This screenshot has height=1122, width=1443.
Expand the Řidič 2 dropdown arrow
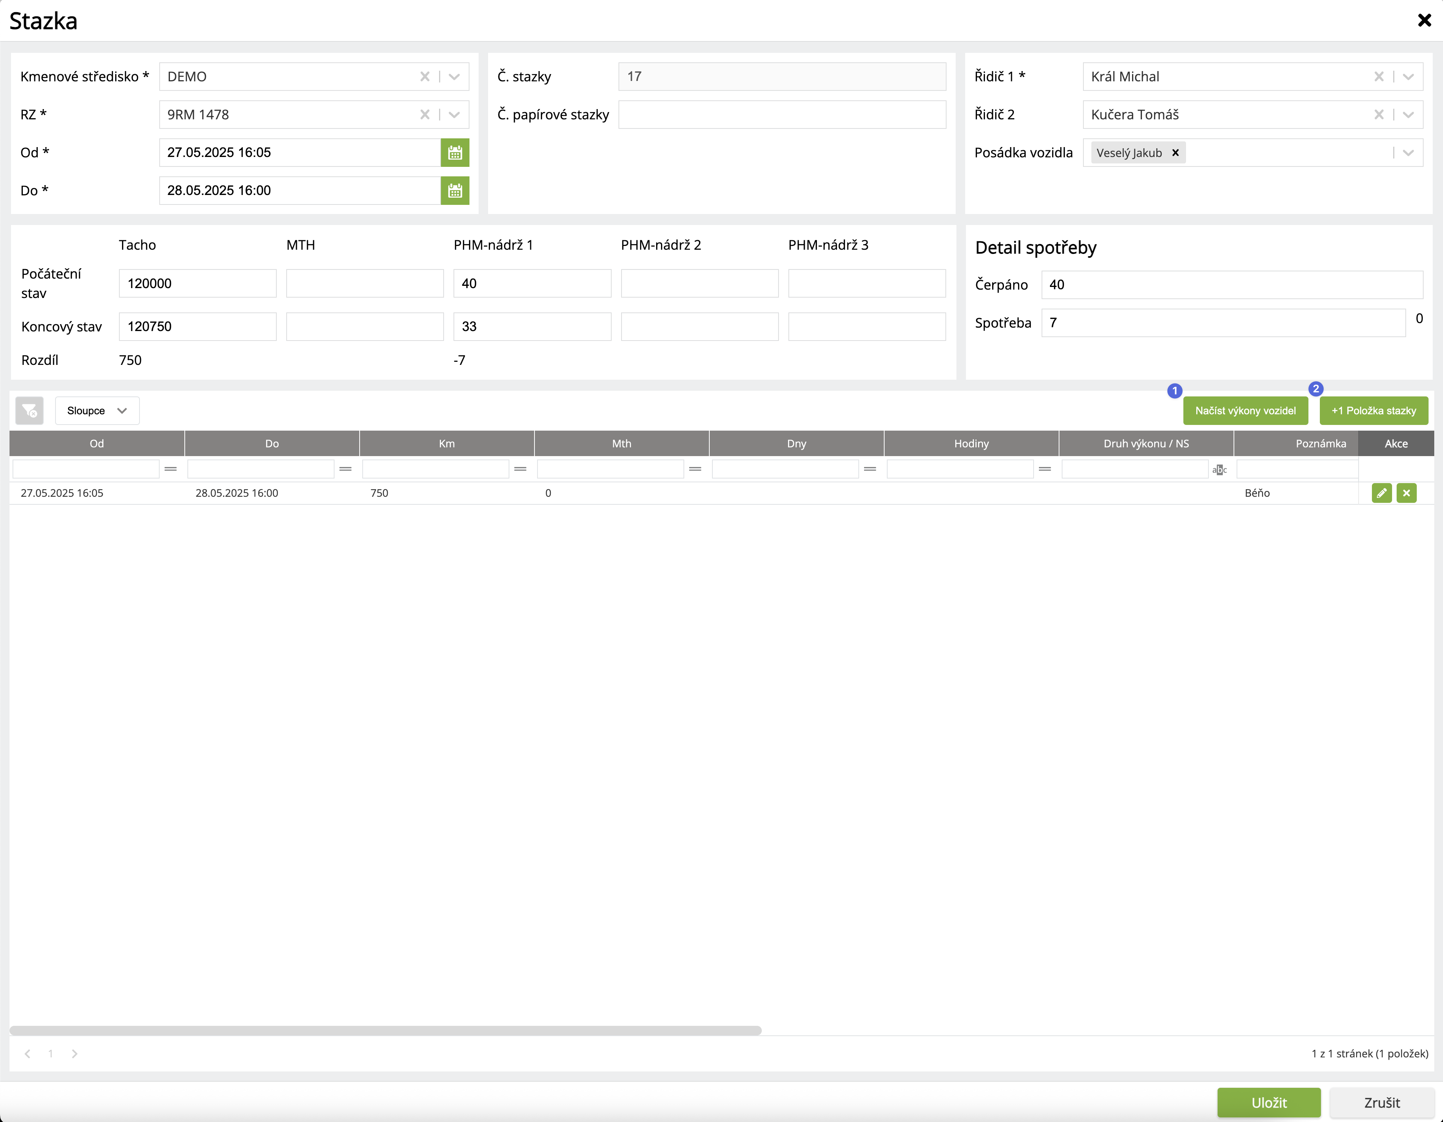[1409, 114]
